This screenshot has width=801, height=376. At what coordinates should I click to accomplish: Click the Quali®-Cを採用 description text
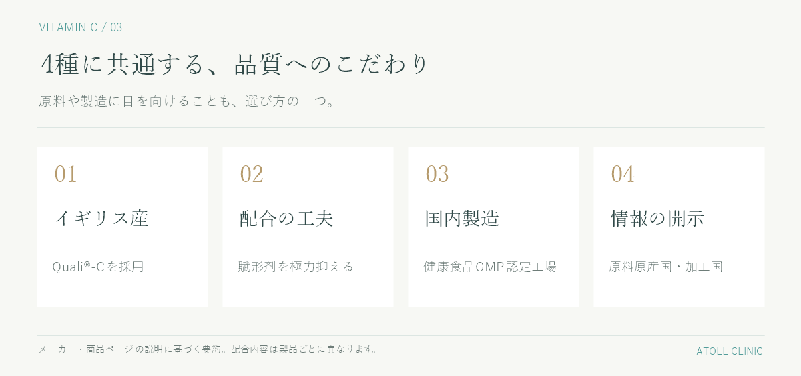click(98, 267)
